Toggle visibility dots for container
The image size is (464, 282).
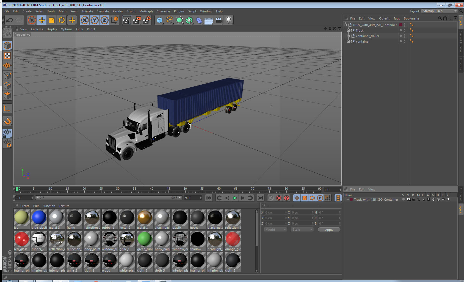pyautogui.click(x=404, y=42)
